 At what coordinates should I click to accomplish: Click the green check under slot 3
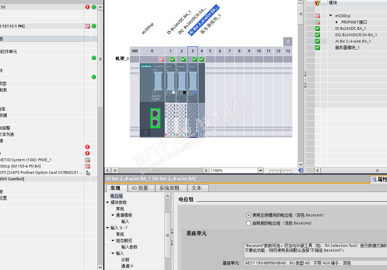coord(194,59)
